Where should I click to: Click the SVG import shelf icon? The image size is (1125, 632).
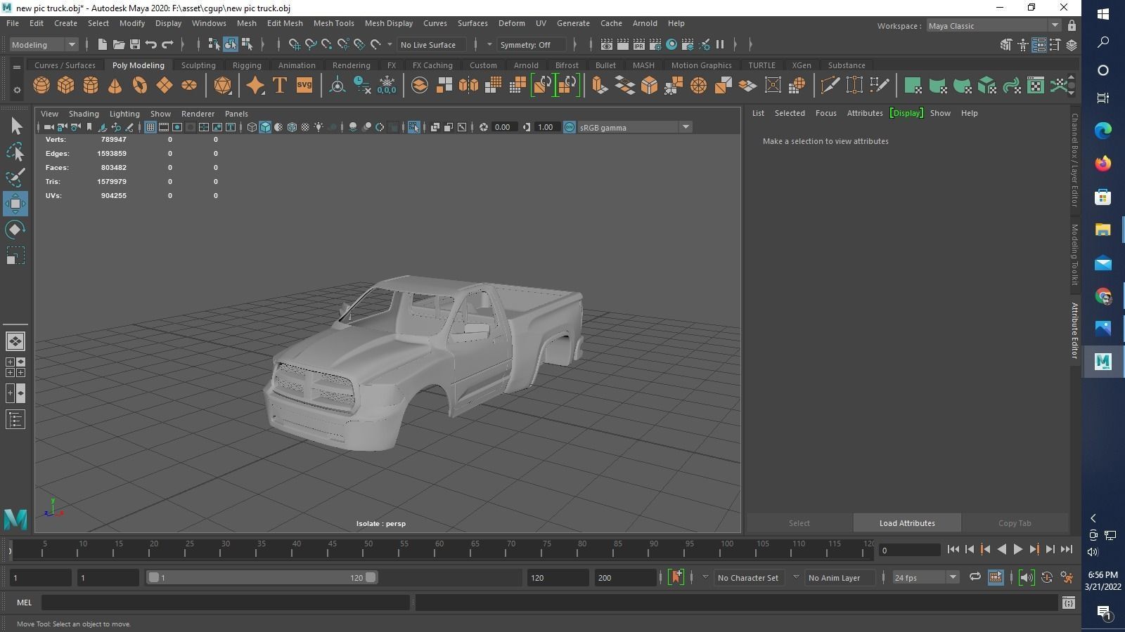click(x=304, y=86)
